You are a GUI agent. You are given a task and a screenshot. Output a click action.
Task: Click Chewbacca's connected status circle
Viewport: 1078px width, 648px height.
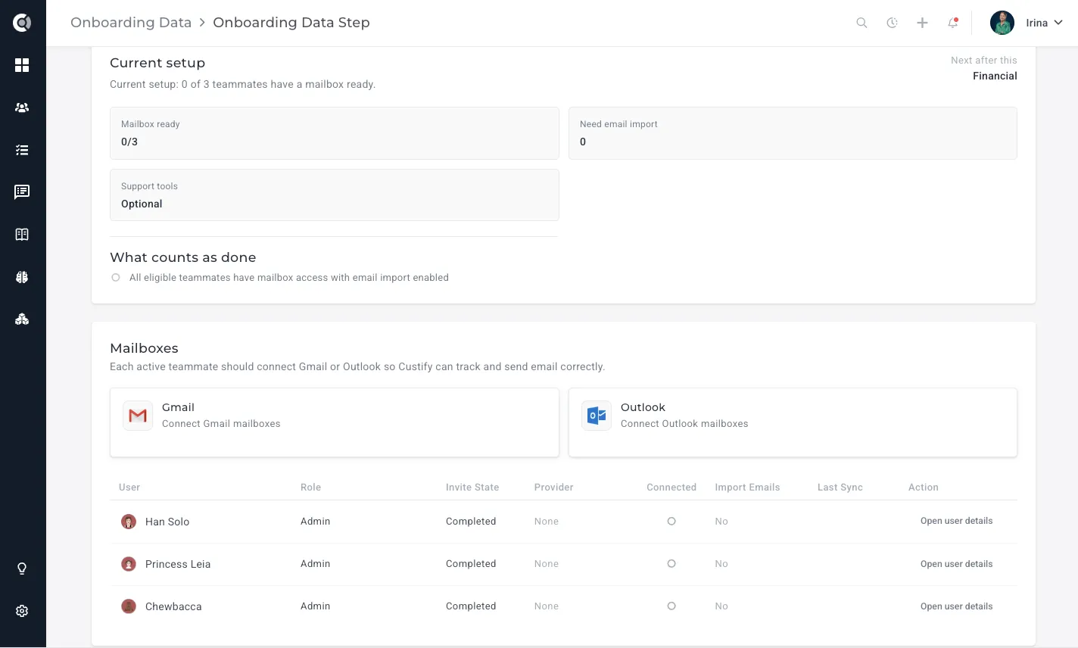coord(671,606)
